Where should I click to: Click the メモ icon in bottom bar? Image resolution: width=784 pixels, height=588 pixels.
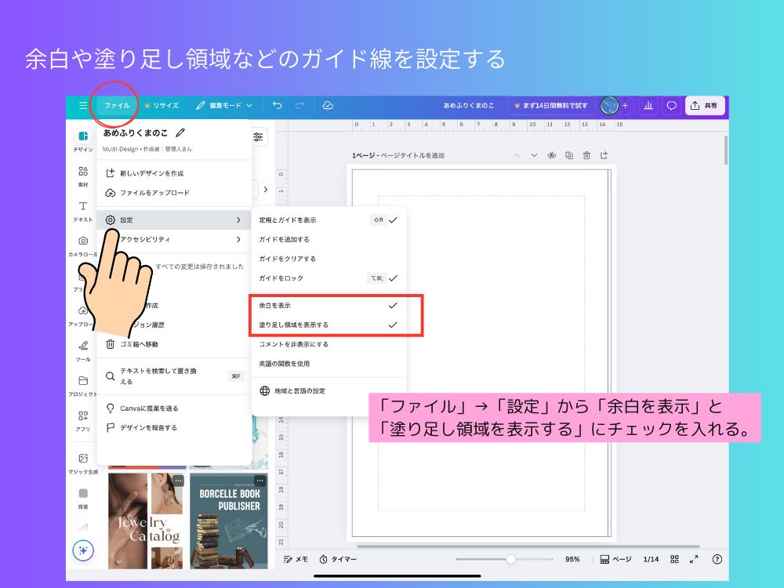289,559
